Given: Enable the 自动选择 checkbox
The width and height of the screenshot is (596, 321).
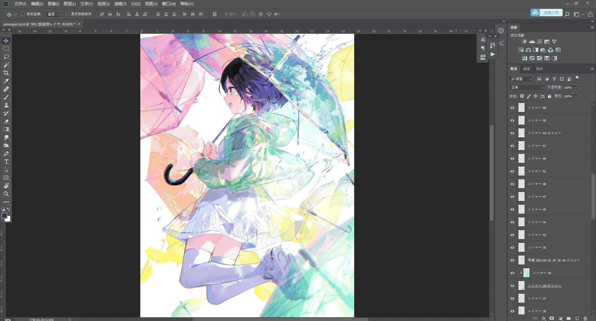Looking at the screenshot, I should tap(23, 14).
